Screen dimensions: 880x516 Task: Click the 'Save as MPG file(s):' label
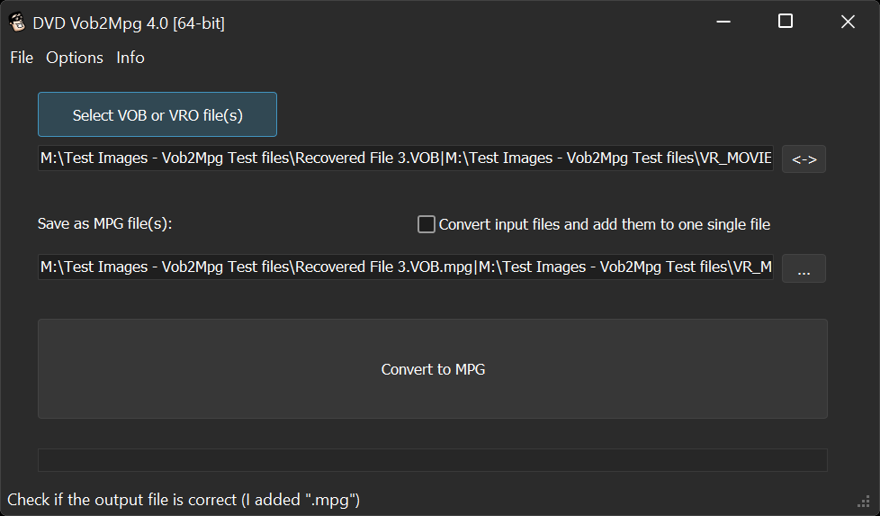pos(104,224)
